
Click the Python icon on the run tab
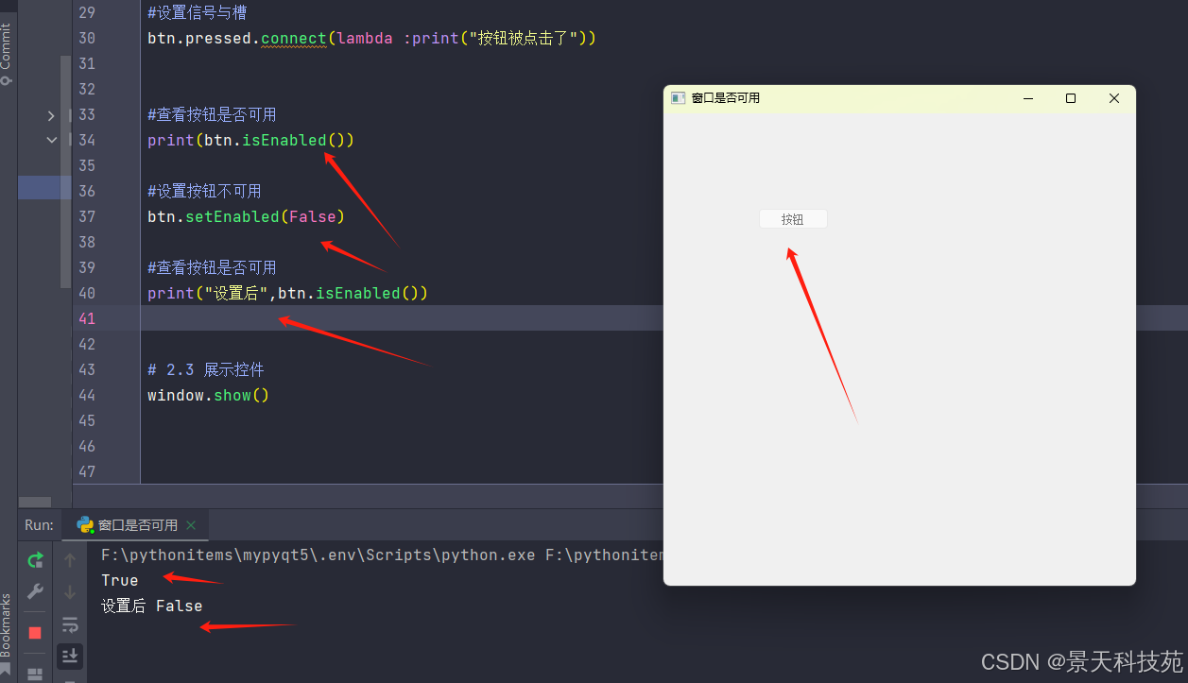pos(85,525)
